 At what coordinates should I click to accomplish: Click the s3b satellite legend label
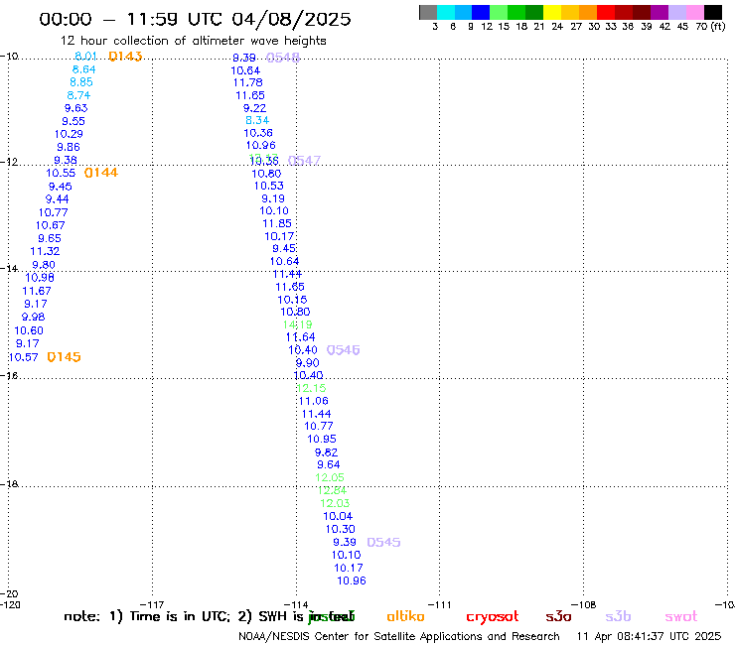618,616
